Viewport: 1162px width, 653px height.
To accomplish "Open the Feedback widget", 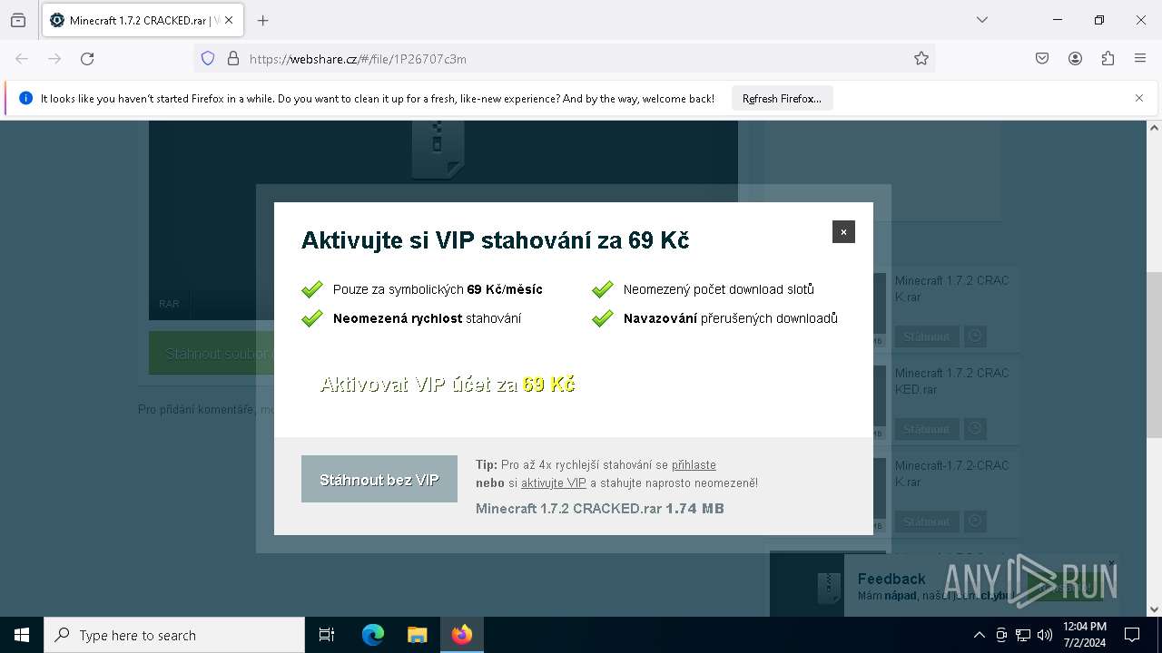I will 891,579.
